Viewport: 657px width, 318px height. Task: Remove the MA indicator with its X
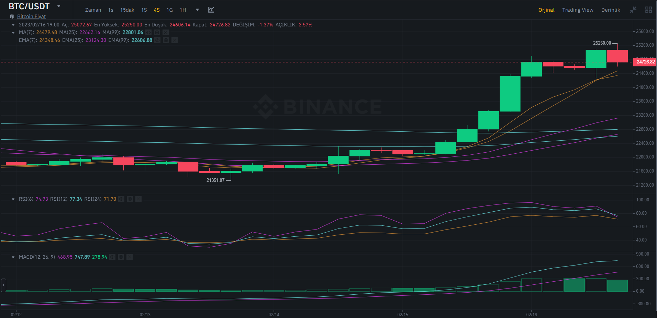[166, 32]
